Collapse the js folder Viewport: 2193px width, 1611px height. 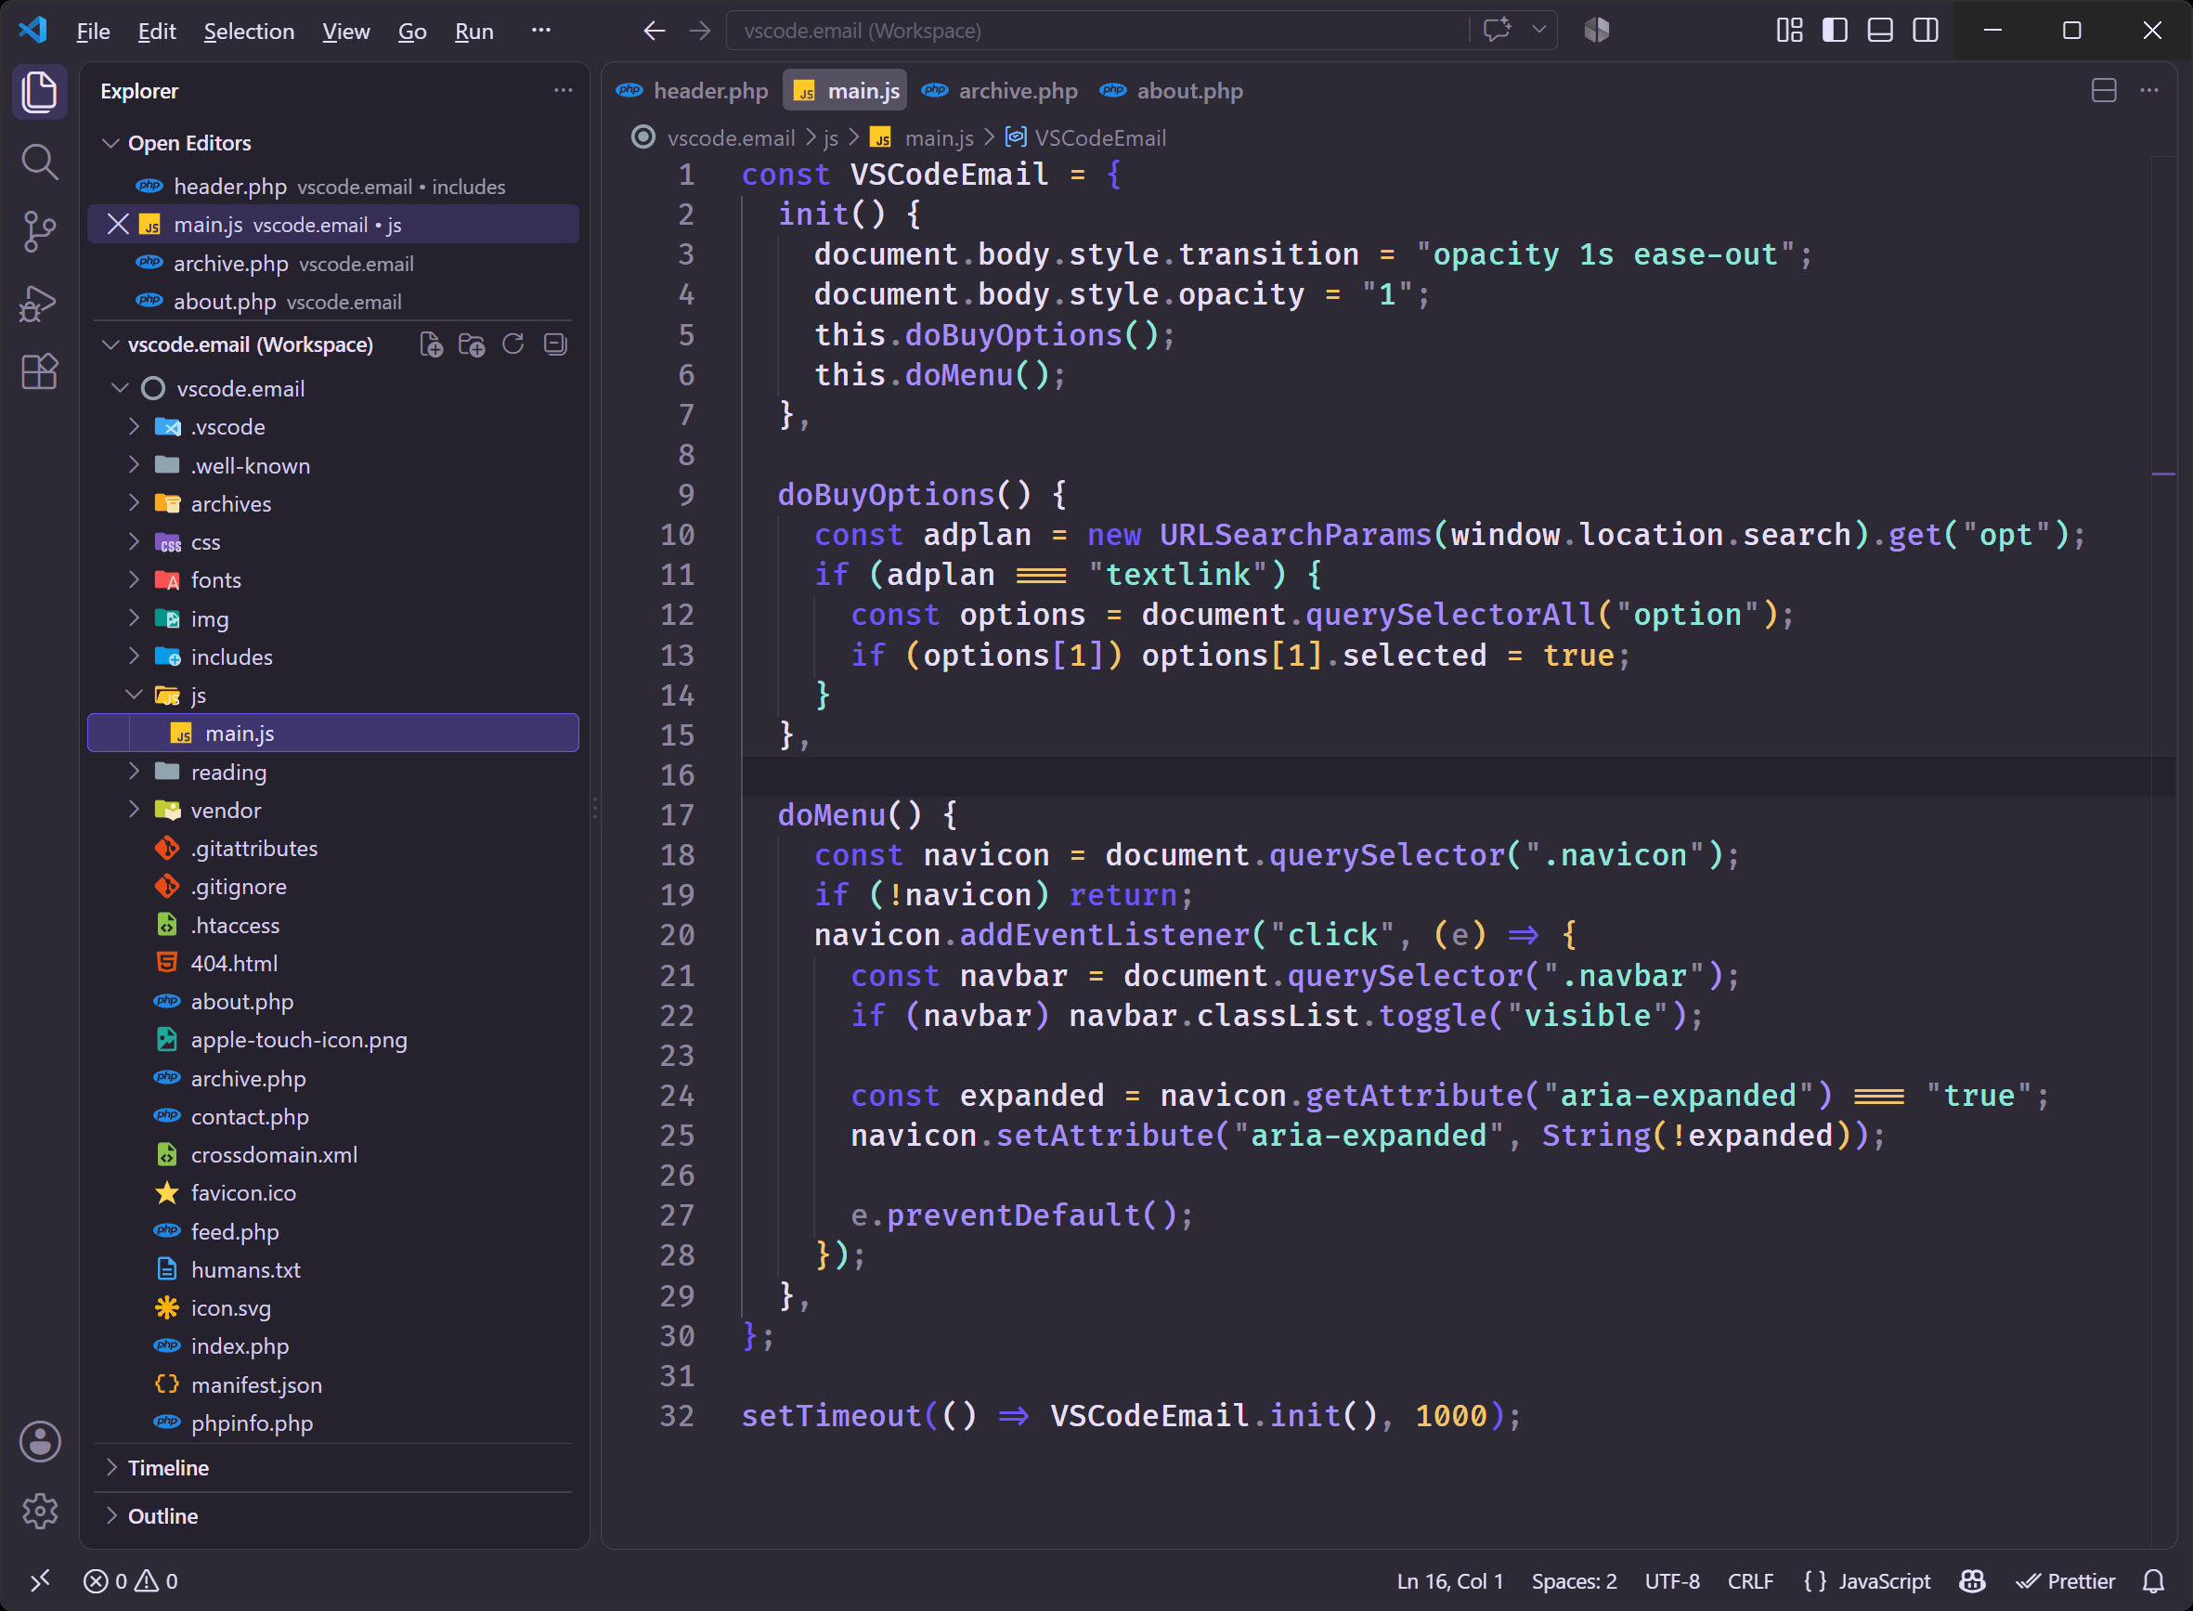tap(135, 695)
